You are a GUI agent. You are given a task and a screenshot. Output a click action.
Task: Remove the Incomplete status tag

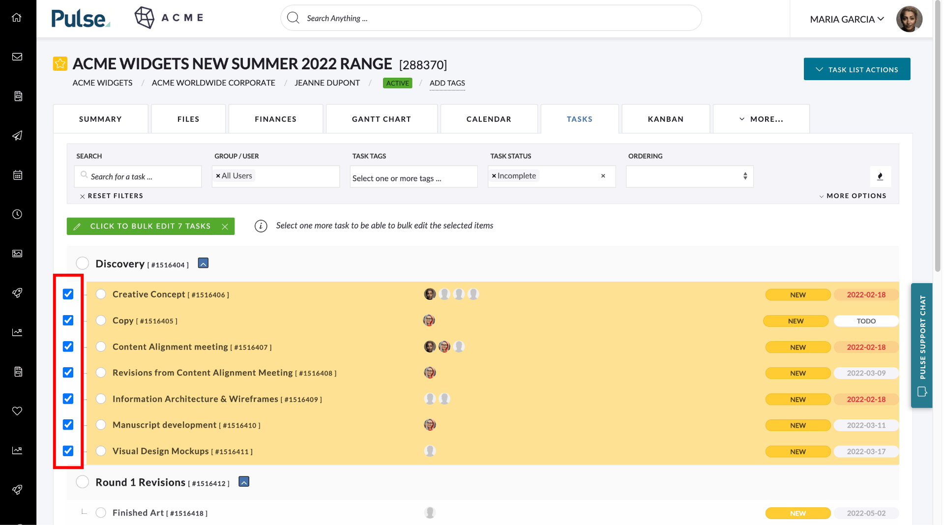pyautogui.click(x=494, y=176)
